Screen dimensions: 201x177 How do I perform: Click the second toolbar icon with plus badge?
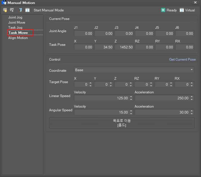12,10
